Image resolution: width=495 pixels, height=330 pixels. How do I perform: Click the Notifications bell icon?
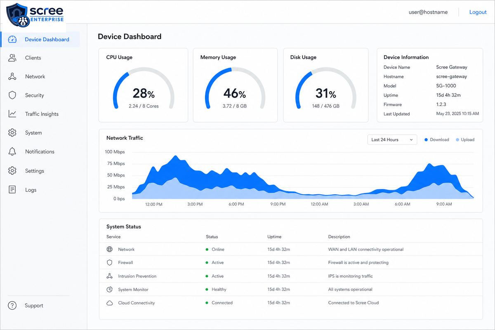tap(12, 151)
